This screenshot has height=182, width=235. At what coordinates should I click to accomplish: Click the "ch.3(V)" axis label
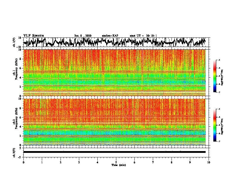(x=14, y=153)
